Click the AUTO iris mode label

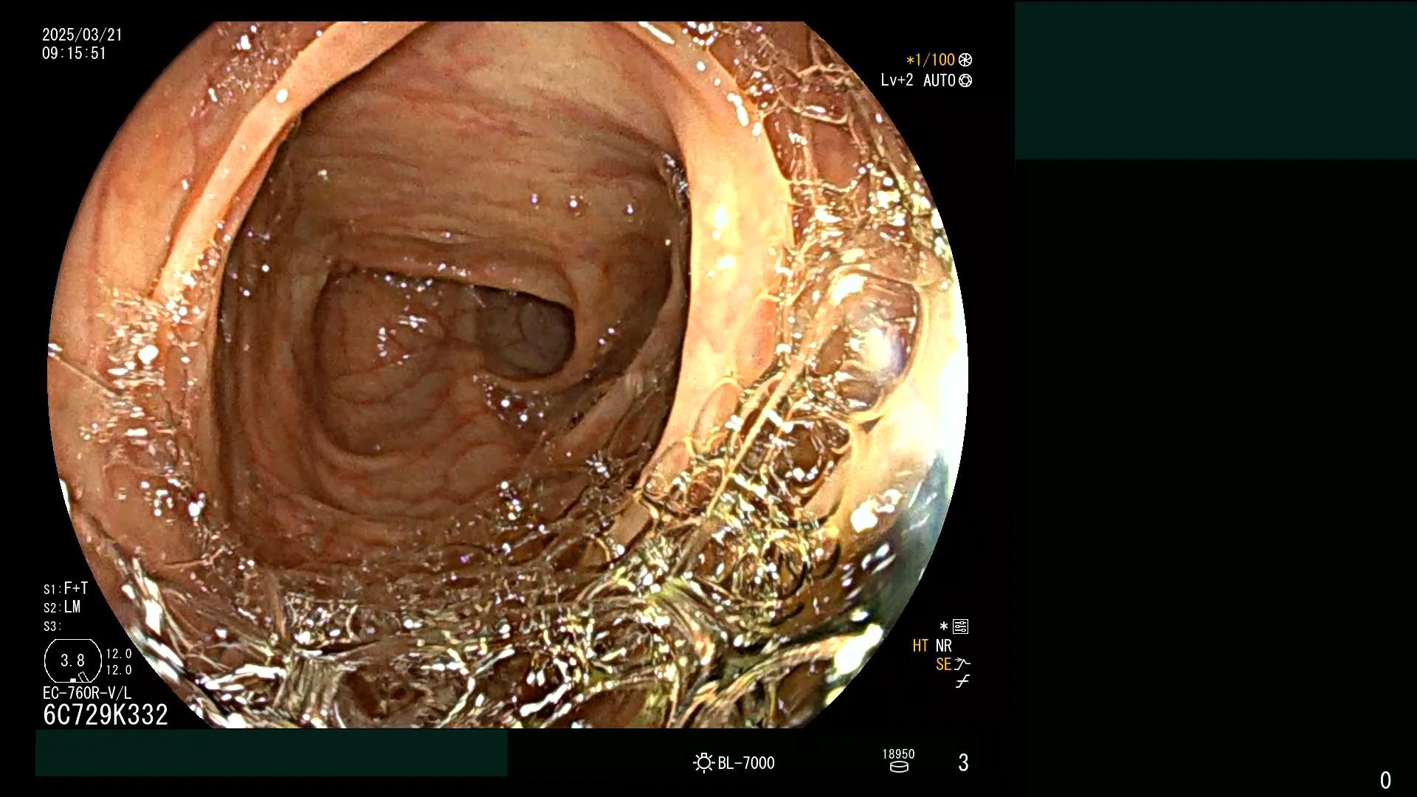coord(939,80)
